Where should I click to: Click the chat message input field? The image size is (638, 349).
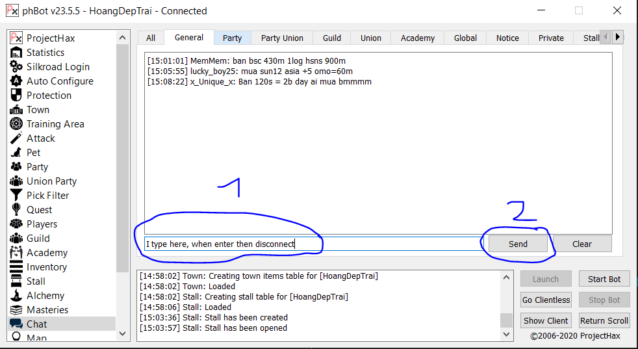click(x=312, y=244)
